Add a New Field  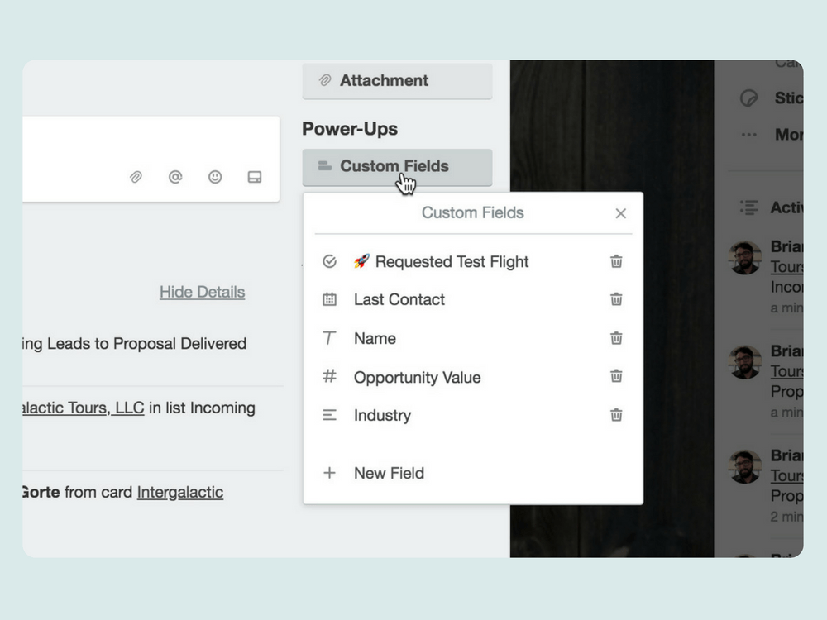(389, 474)
